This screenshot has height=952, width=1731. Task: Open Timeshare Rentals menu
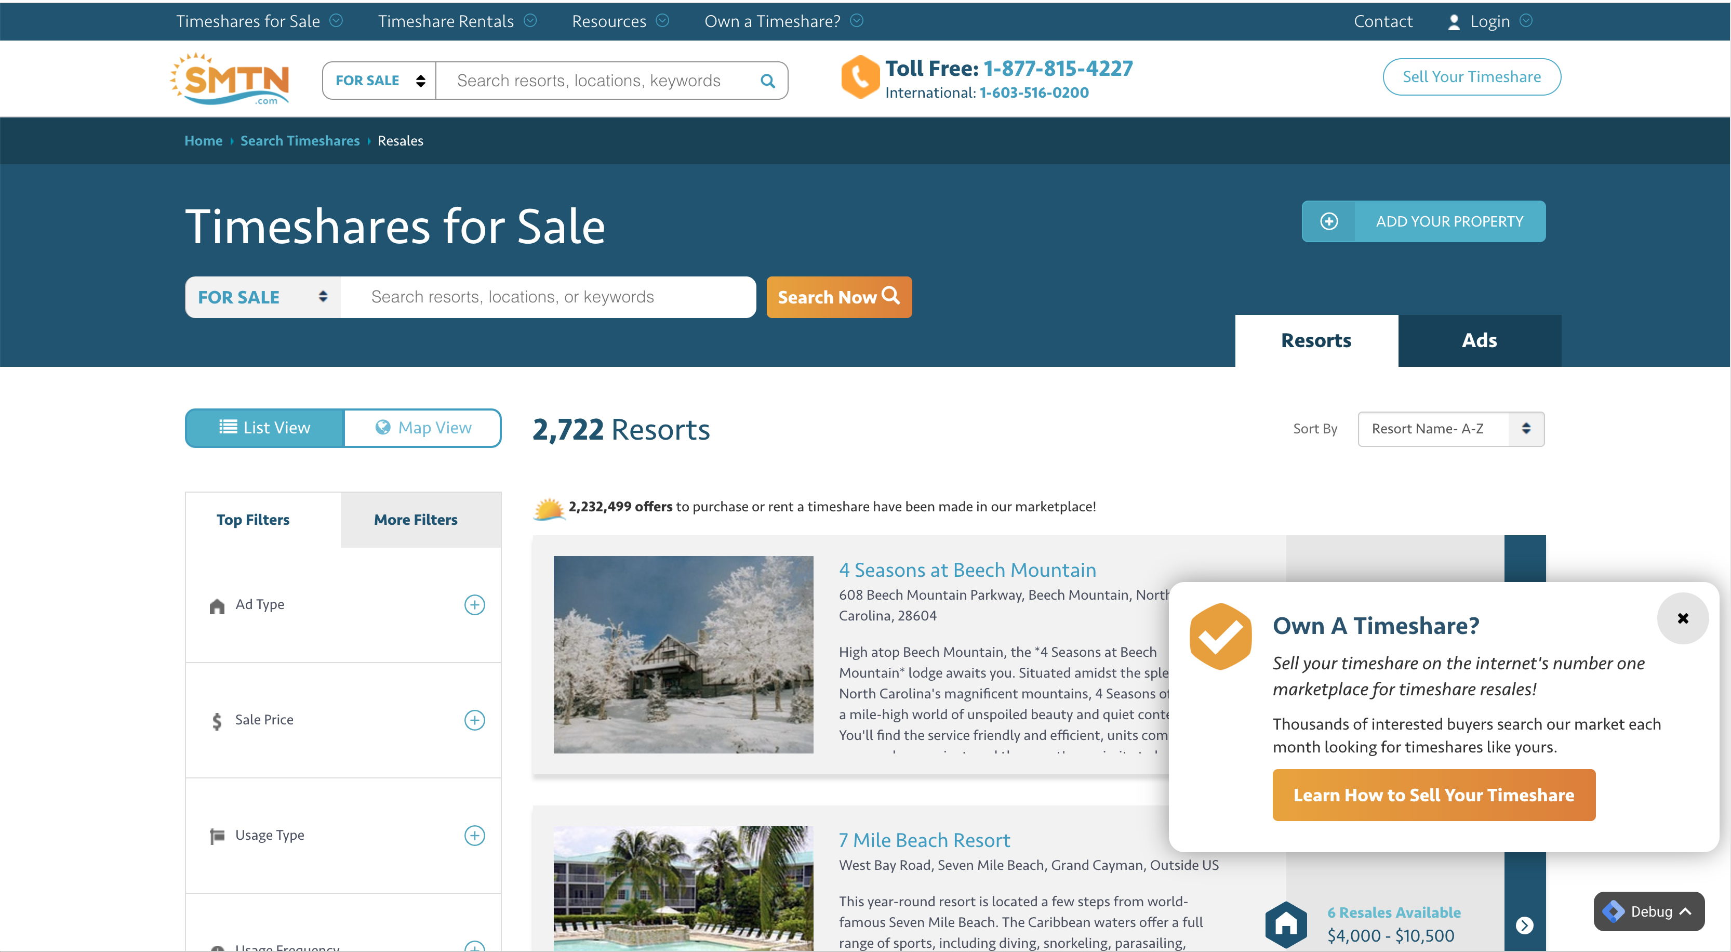point(457,21)
